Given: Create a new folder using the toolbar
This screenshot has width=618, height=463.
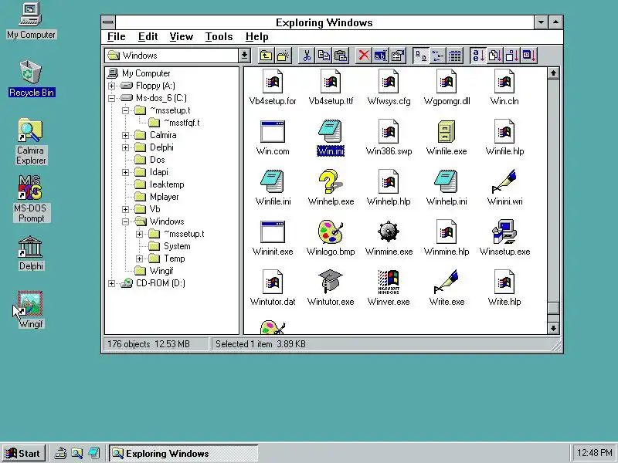Looking at the screenshot, I should tap(283, 56).
